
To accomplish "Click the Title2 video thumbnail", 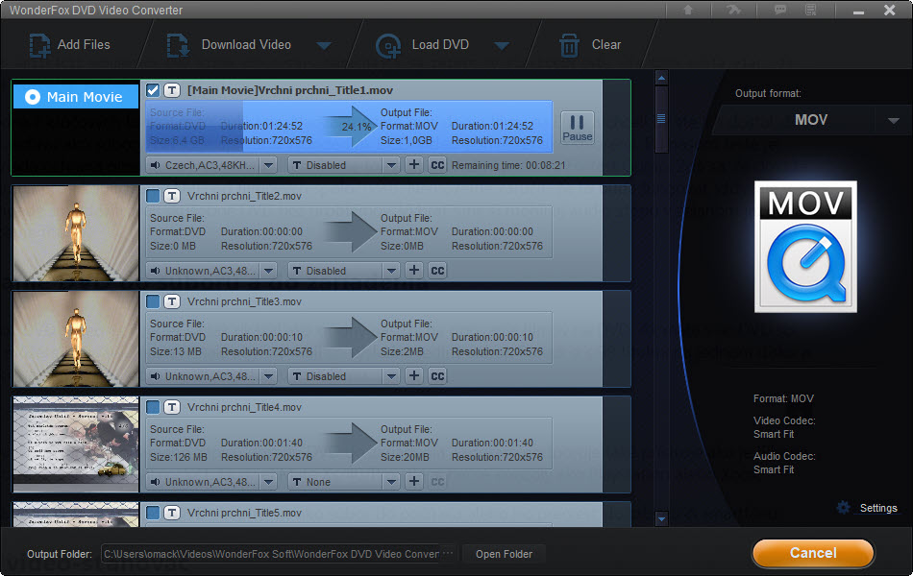I will tap(76, 232).
